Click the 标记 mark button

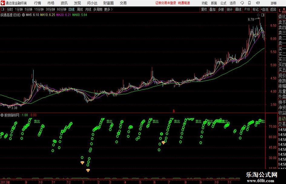click(x=255, y=9)
